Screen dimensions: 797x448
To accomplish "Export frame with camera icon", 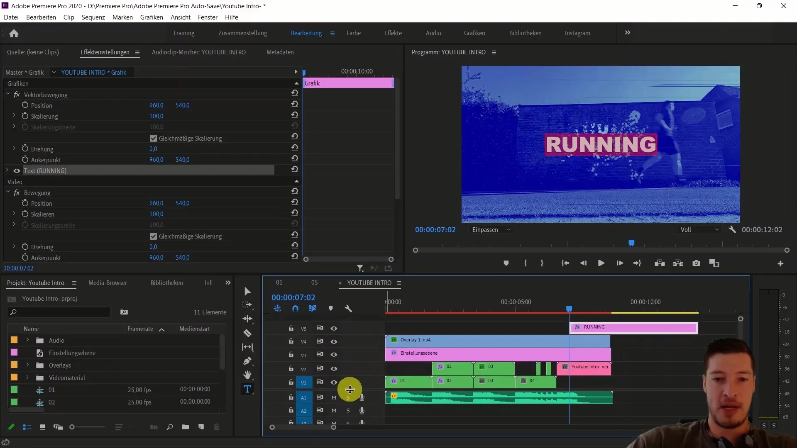I will [x=696, y=263].
